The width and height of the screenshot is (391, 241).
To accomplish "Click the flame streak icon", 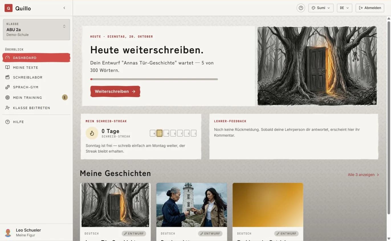I will tap(92, 133).
